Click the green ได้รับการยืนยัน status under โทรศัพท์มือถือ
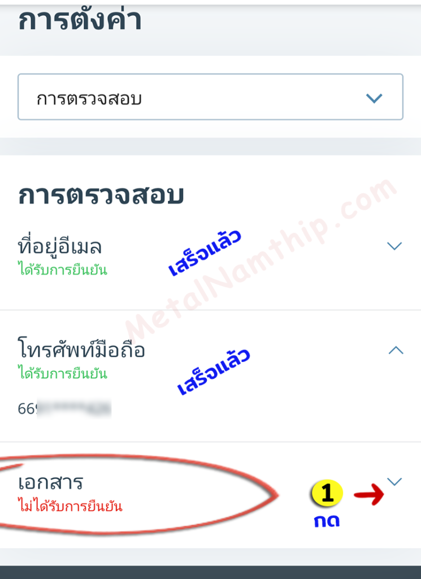 coord(63,373)
